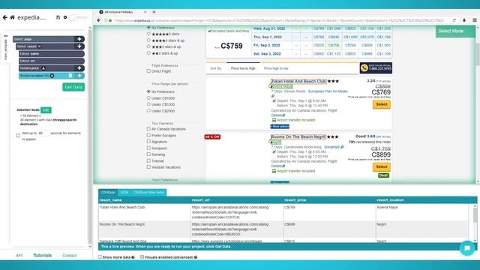The width and height of the screenshot is (480, 270).
Task: Collapse the Relative location command arrow
Action: [x=52, y=76]
